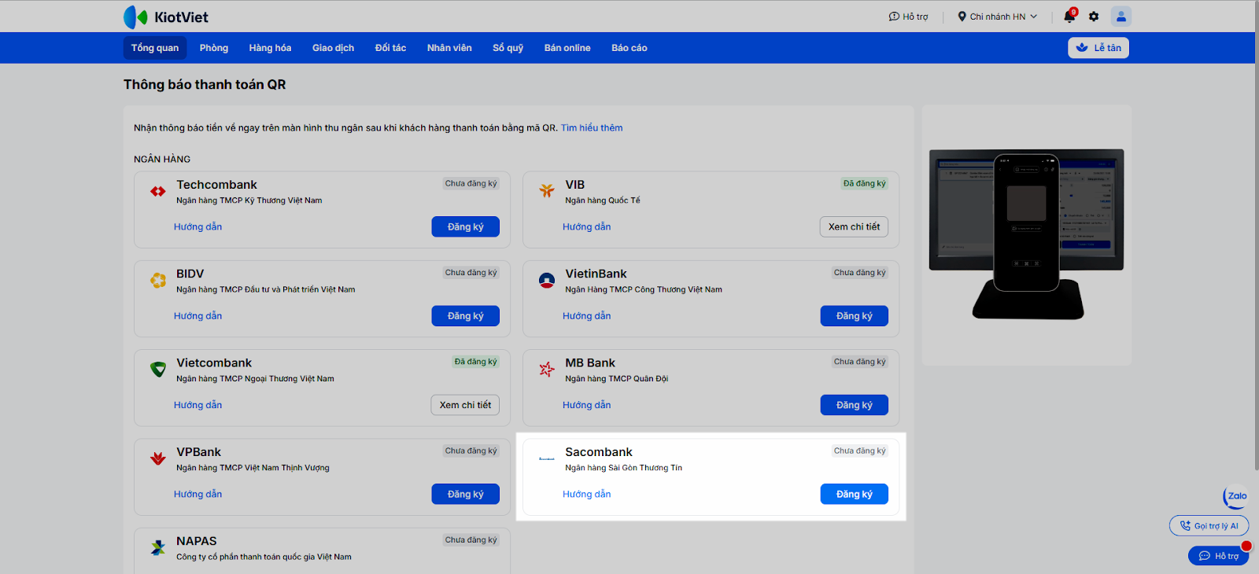This screenshot has width=1259, height=574.
Task: Register BIDV with Đăng ký
Action: click(466, 316)
